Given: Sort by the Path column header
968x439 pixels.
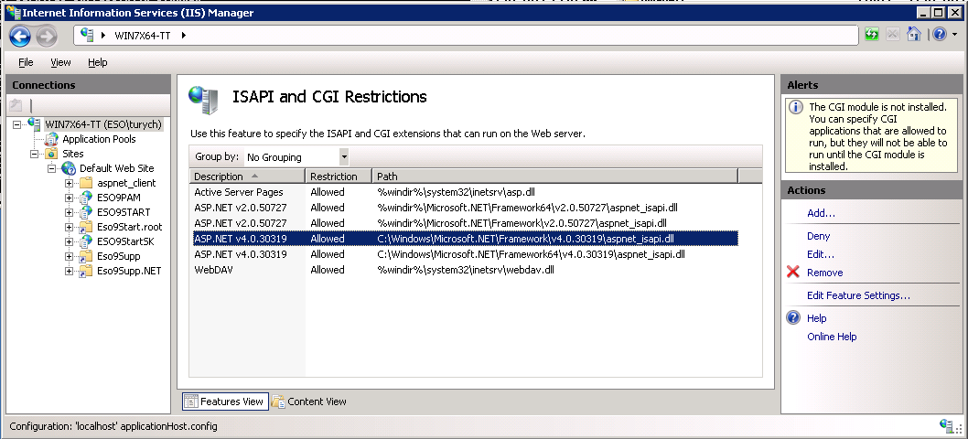Looking at the screenshot, I should click(555, 177).
